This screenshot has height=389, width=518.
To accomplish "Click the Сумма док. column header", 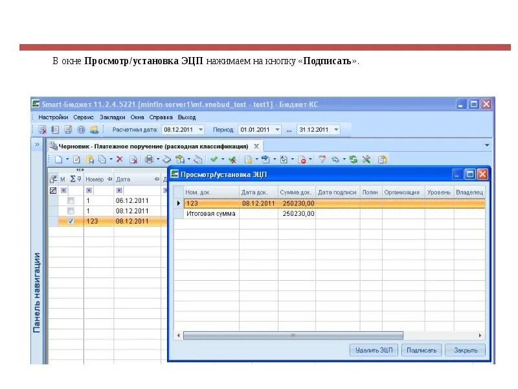I will (297, 192).
